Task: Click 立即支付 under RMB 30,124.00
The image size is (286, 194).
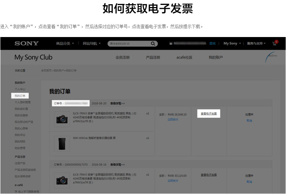Action: click(x=173, y=181)
